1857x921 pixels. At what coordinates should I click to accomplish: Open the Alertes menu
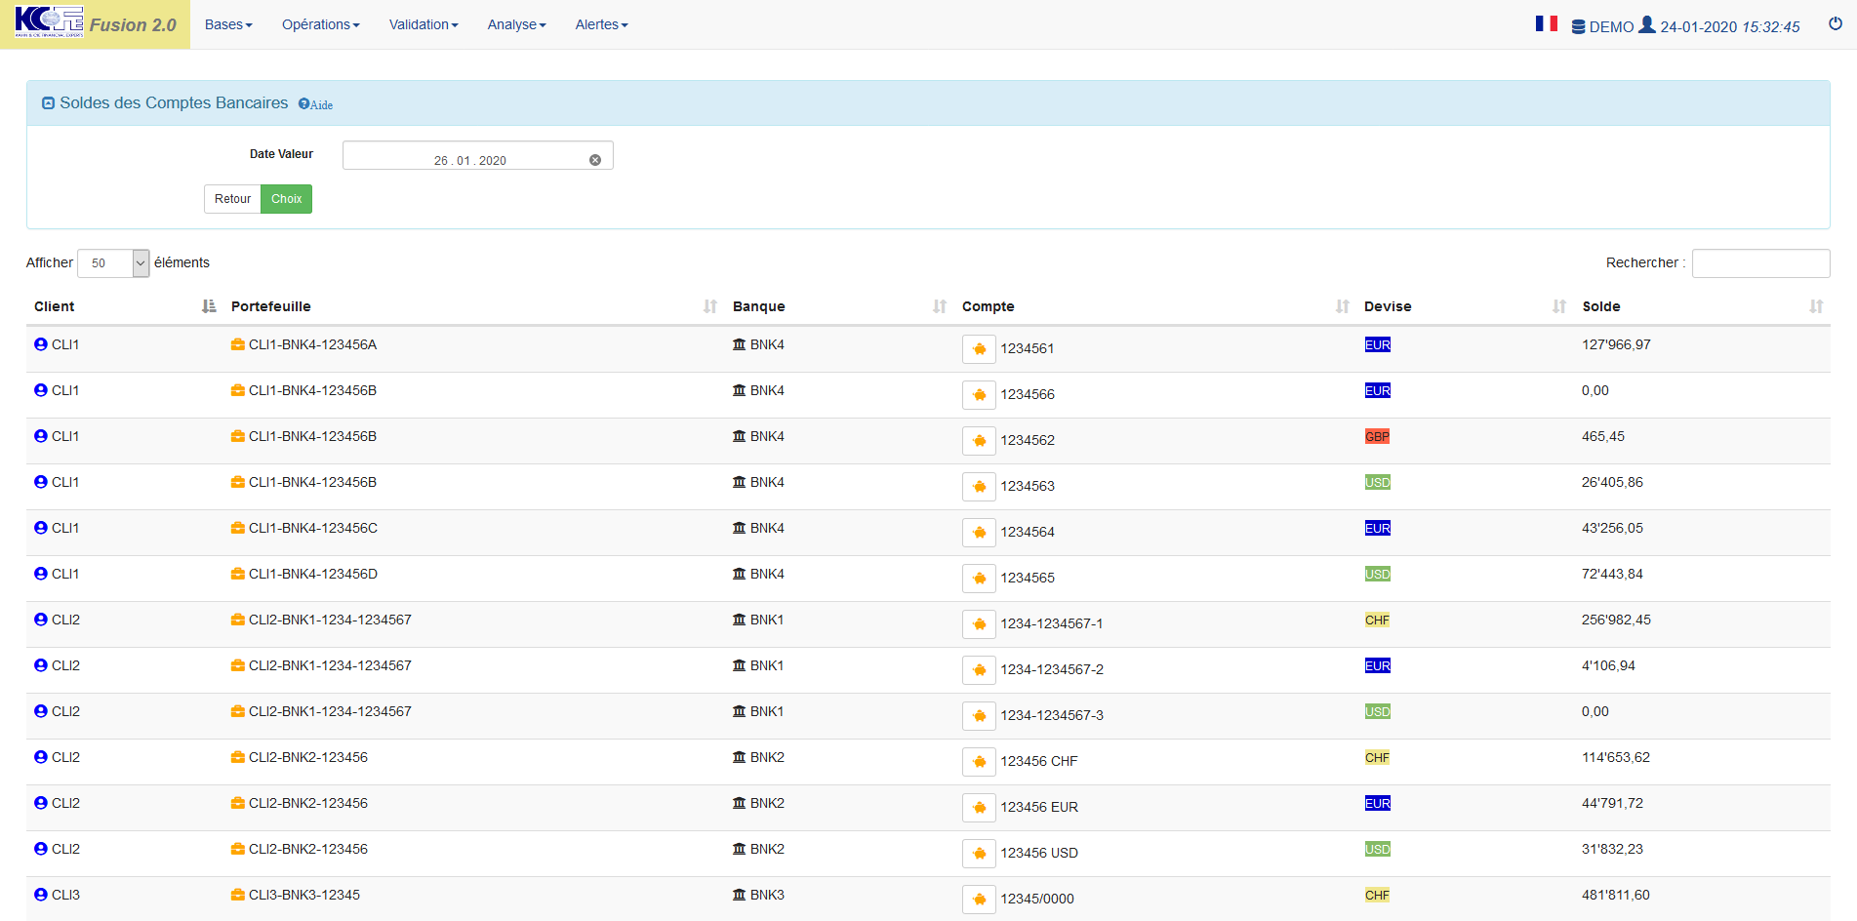point(601,24)
